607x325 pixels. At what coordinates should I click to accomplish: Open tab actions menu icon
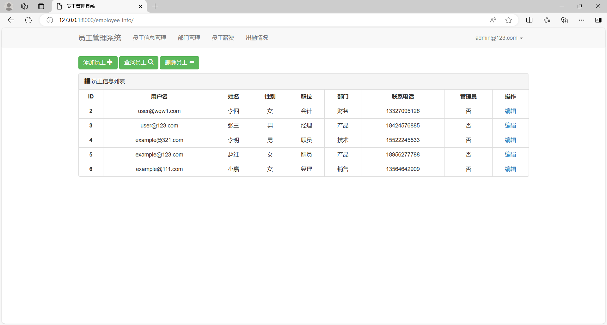click(41, 6)
